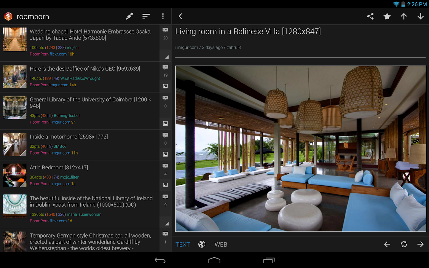Compose a new post with pencil icon
The height and width of the screenshot is (268, 429).
pos(129,16)
